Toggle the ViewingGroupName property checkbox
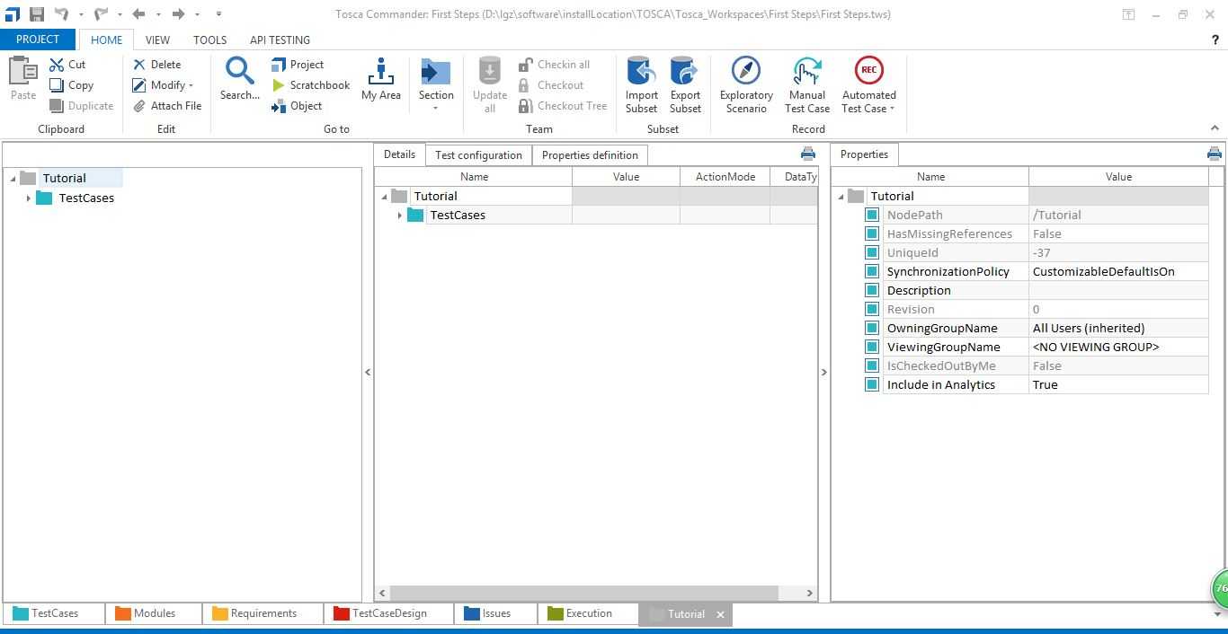This screenshot has width=1228, height=634. [872, 347]
